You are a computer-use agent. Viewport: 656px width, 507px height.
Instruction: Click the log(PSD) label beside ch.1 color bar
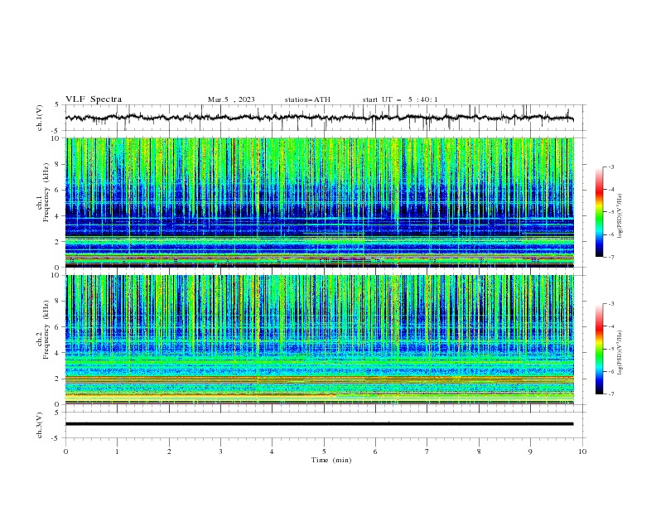click(620, 216)
